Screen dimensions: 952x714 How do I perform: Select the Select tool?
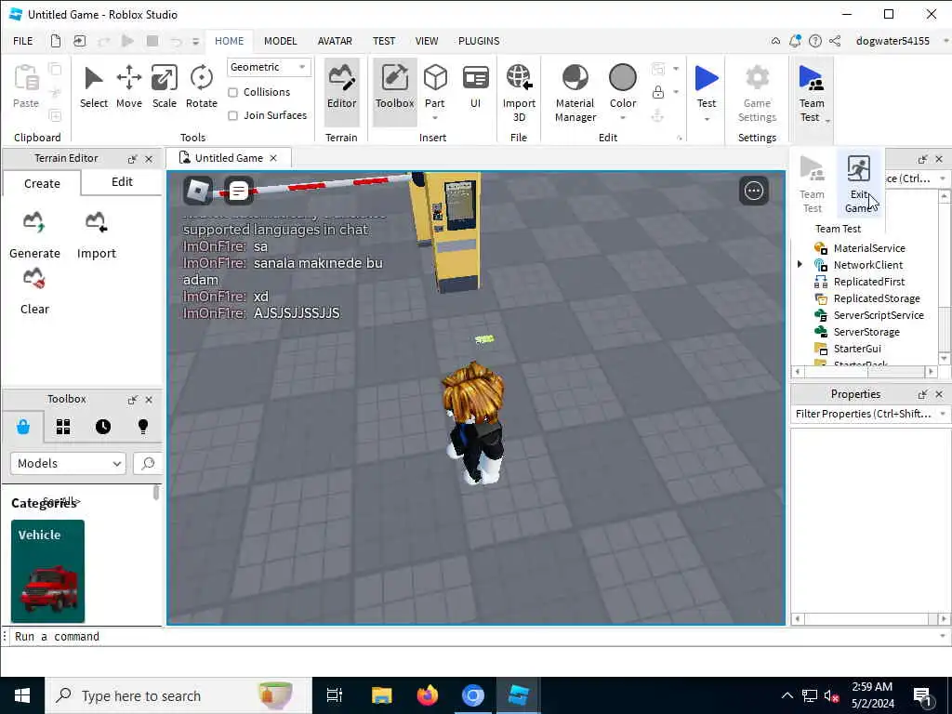(94, 88)
